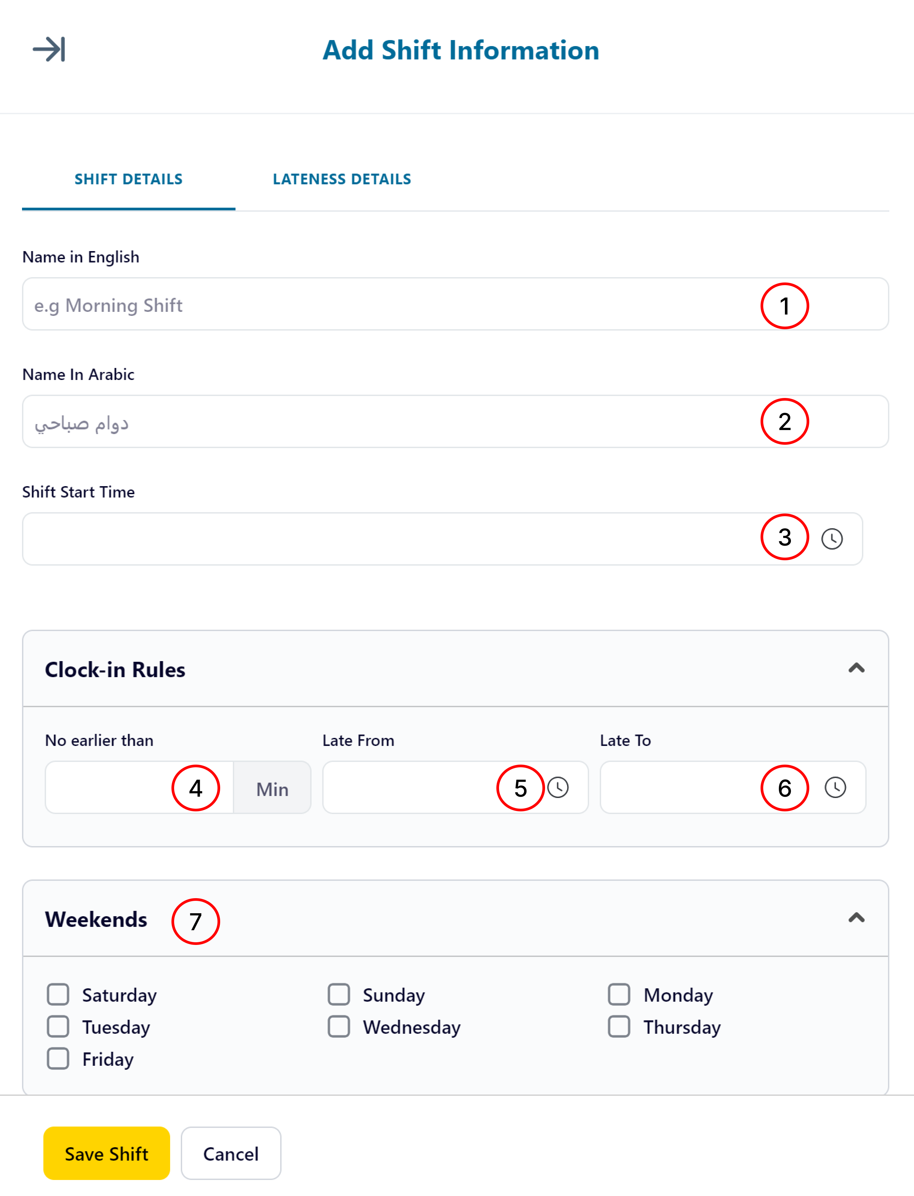Viewport: 914px width, 1196px height.
Task: Collapse the Clock-in Rules section
Action: [x=856, y=668]
